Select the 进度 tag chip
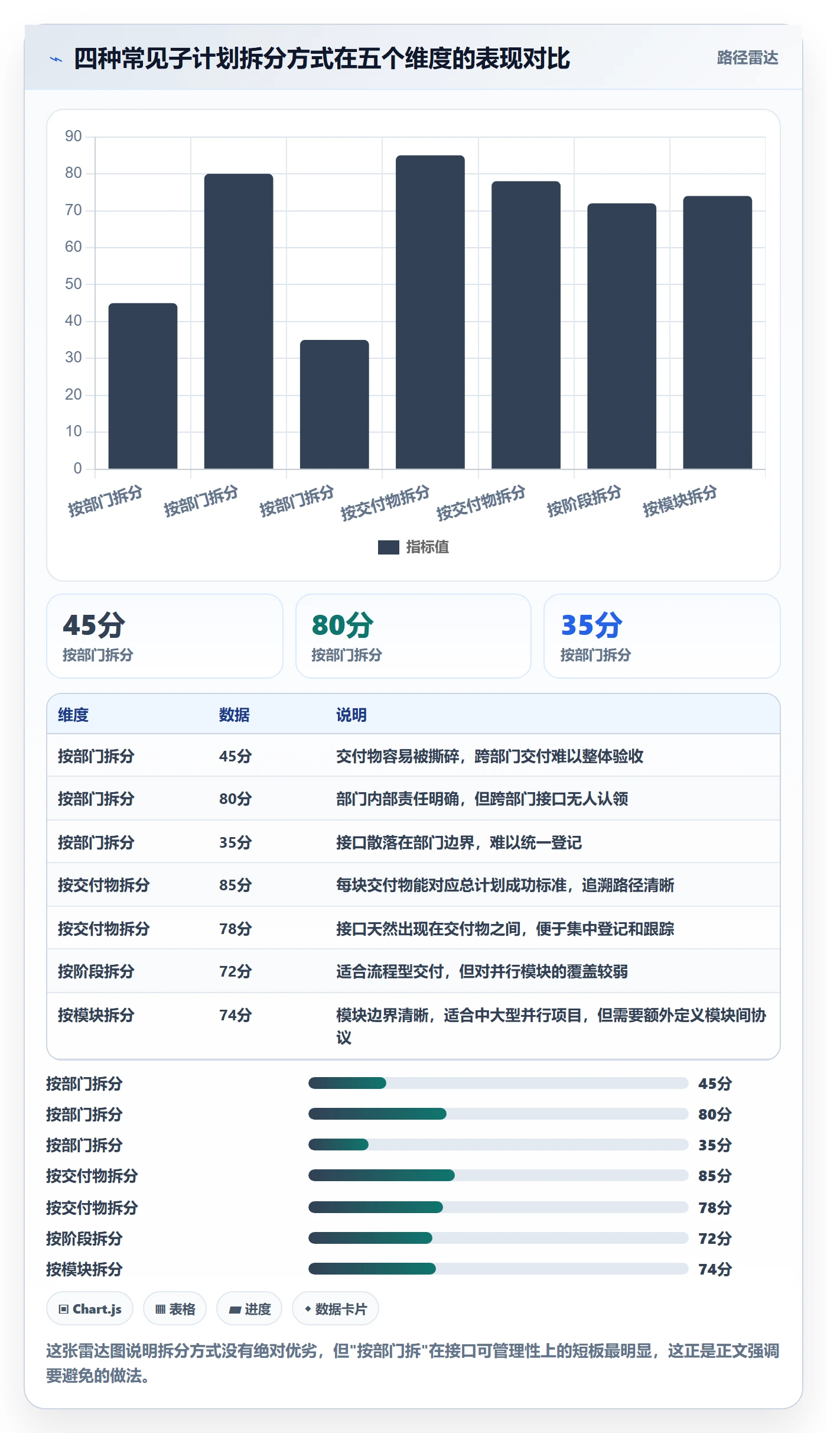The width and height of the screenshot is (827, 1433). (x=249, y=1309)
